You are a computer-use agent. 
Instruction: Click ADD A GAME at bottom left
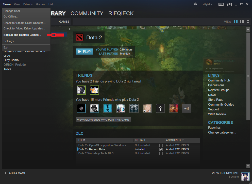coord(19,173)
